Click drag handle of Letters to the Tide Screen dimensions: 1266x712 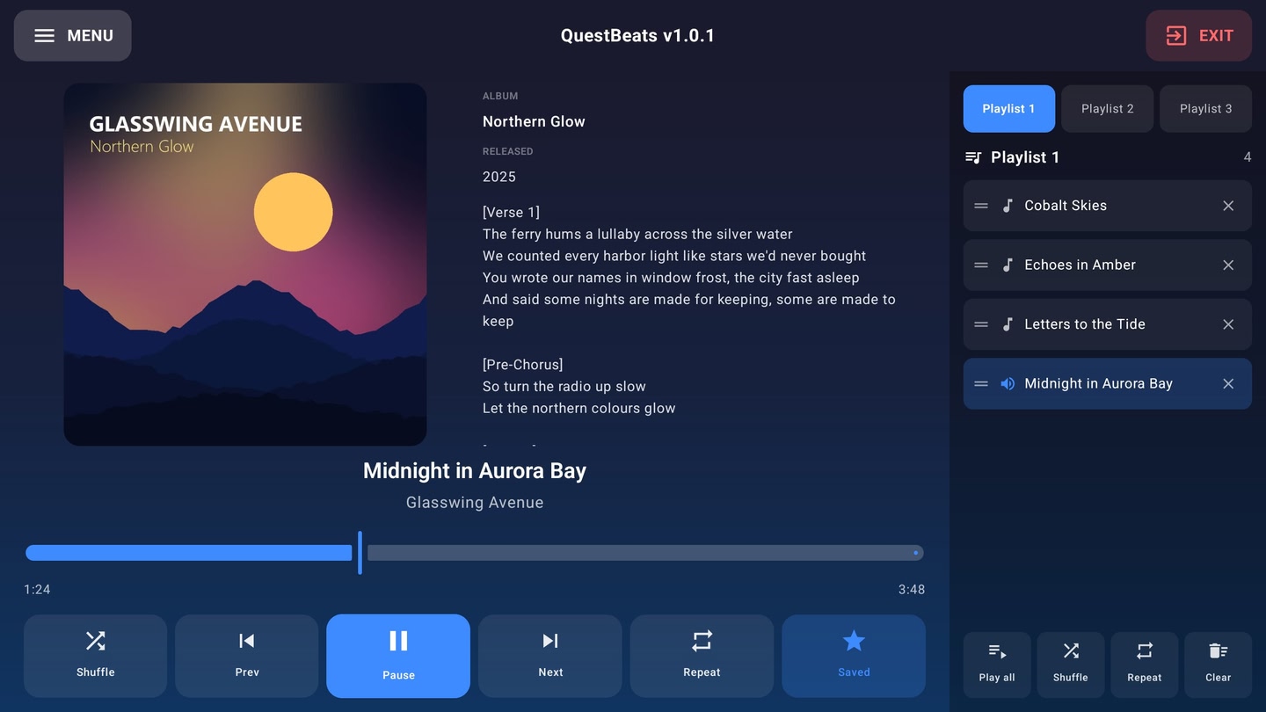point(981,324)
